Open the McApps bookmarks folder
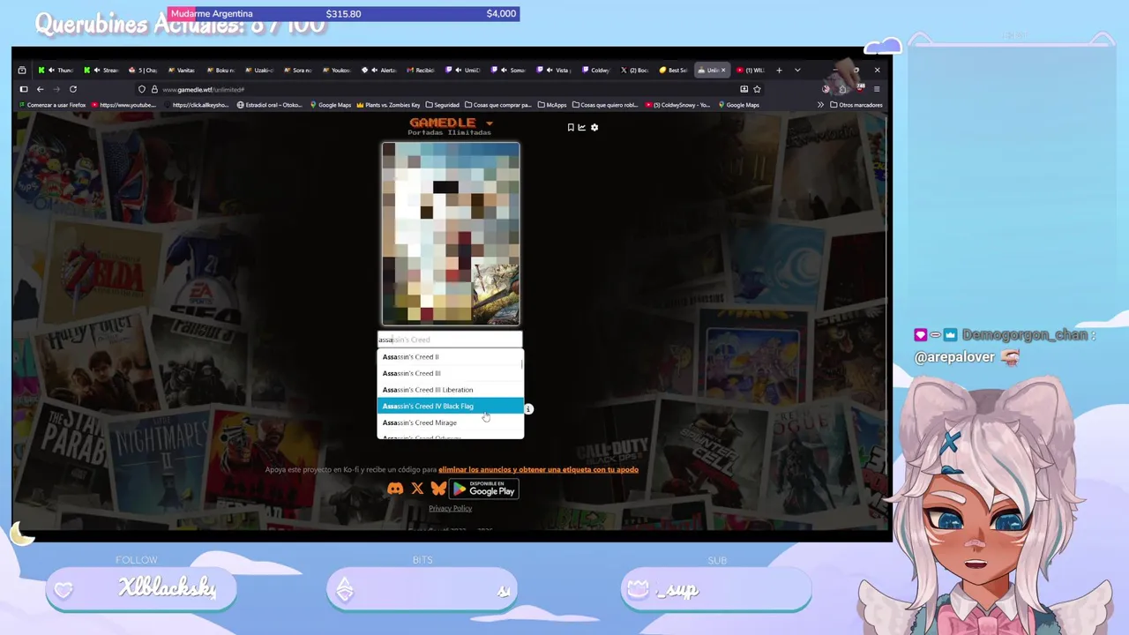The image size is (1129, 635). coord(552,105)
